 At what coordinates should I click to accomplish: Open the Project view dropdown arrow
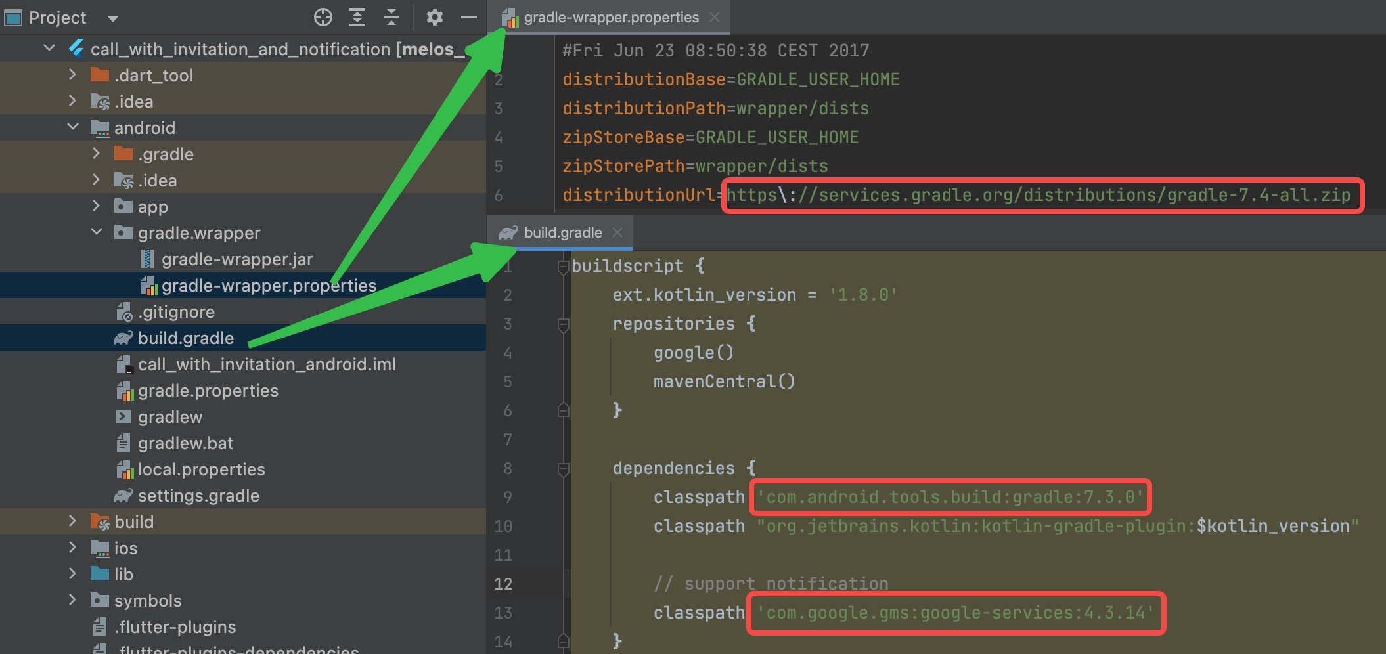pyautogui.click(x=113, y=18)
